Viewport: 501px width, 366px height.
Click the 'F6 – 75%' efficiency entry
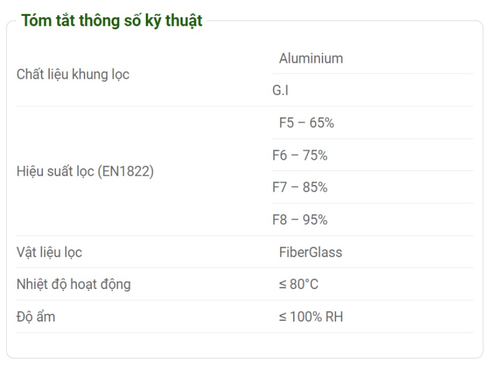click(300, 155)
